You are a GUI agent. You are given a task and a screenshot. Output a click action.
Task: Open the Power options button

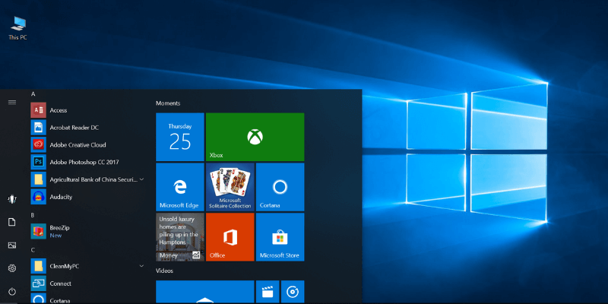pos(12,291)
